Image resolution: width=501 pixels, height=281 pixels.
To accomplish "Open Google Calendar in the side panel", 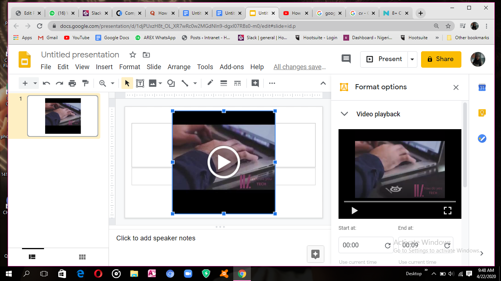I will (x=482, y=87).
